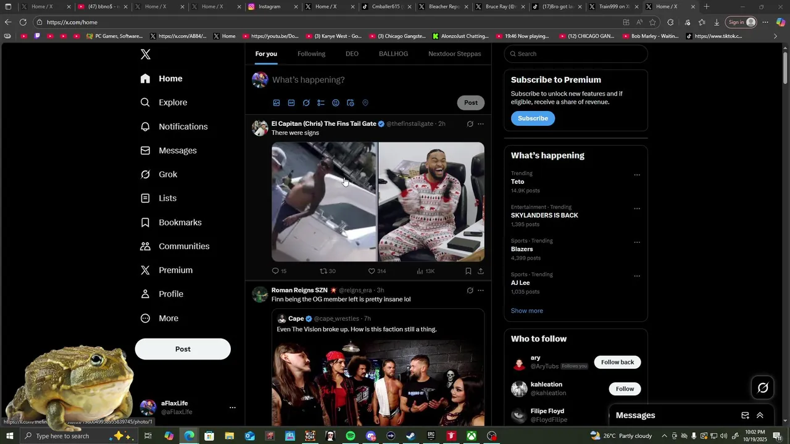The height and width of the screenshot is (444, 790).
Task: Click the large Post button in sidebar
Action: 183,349
